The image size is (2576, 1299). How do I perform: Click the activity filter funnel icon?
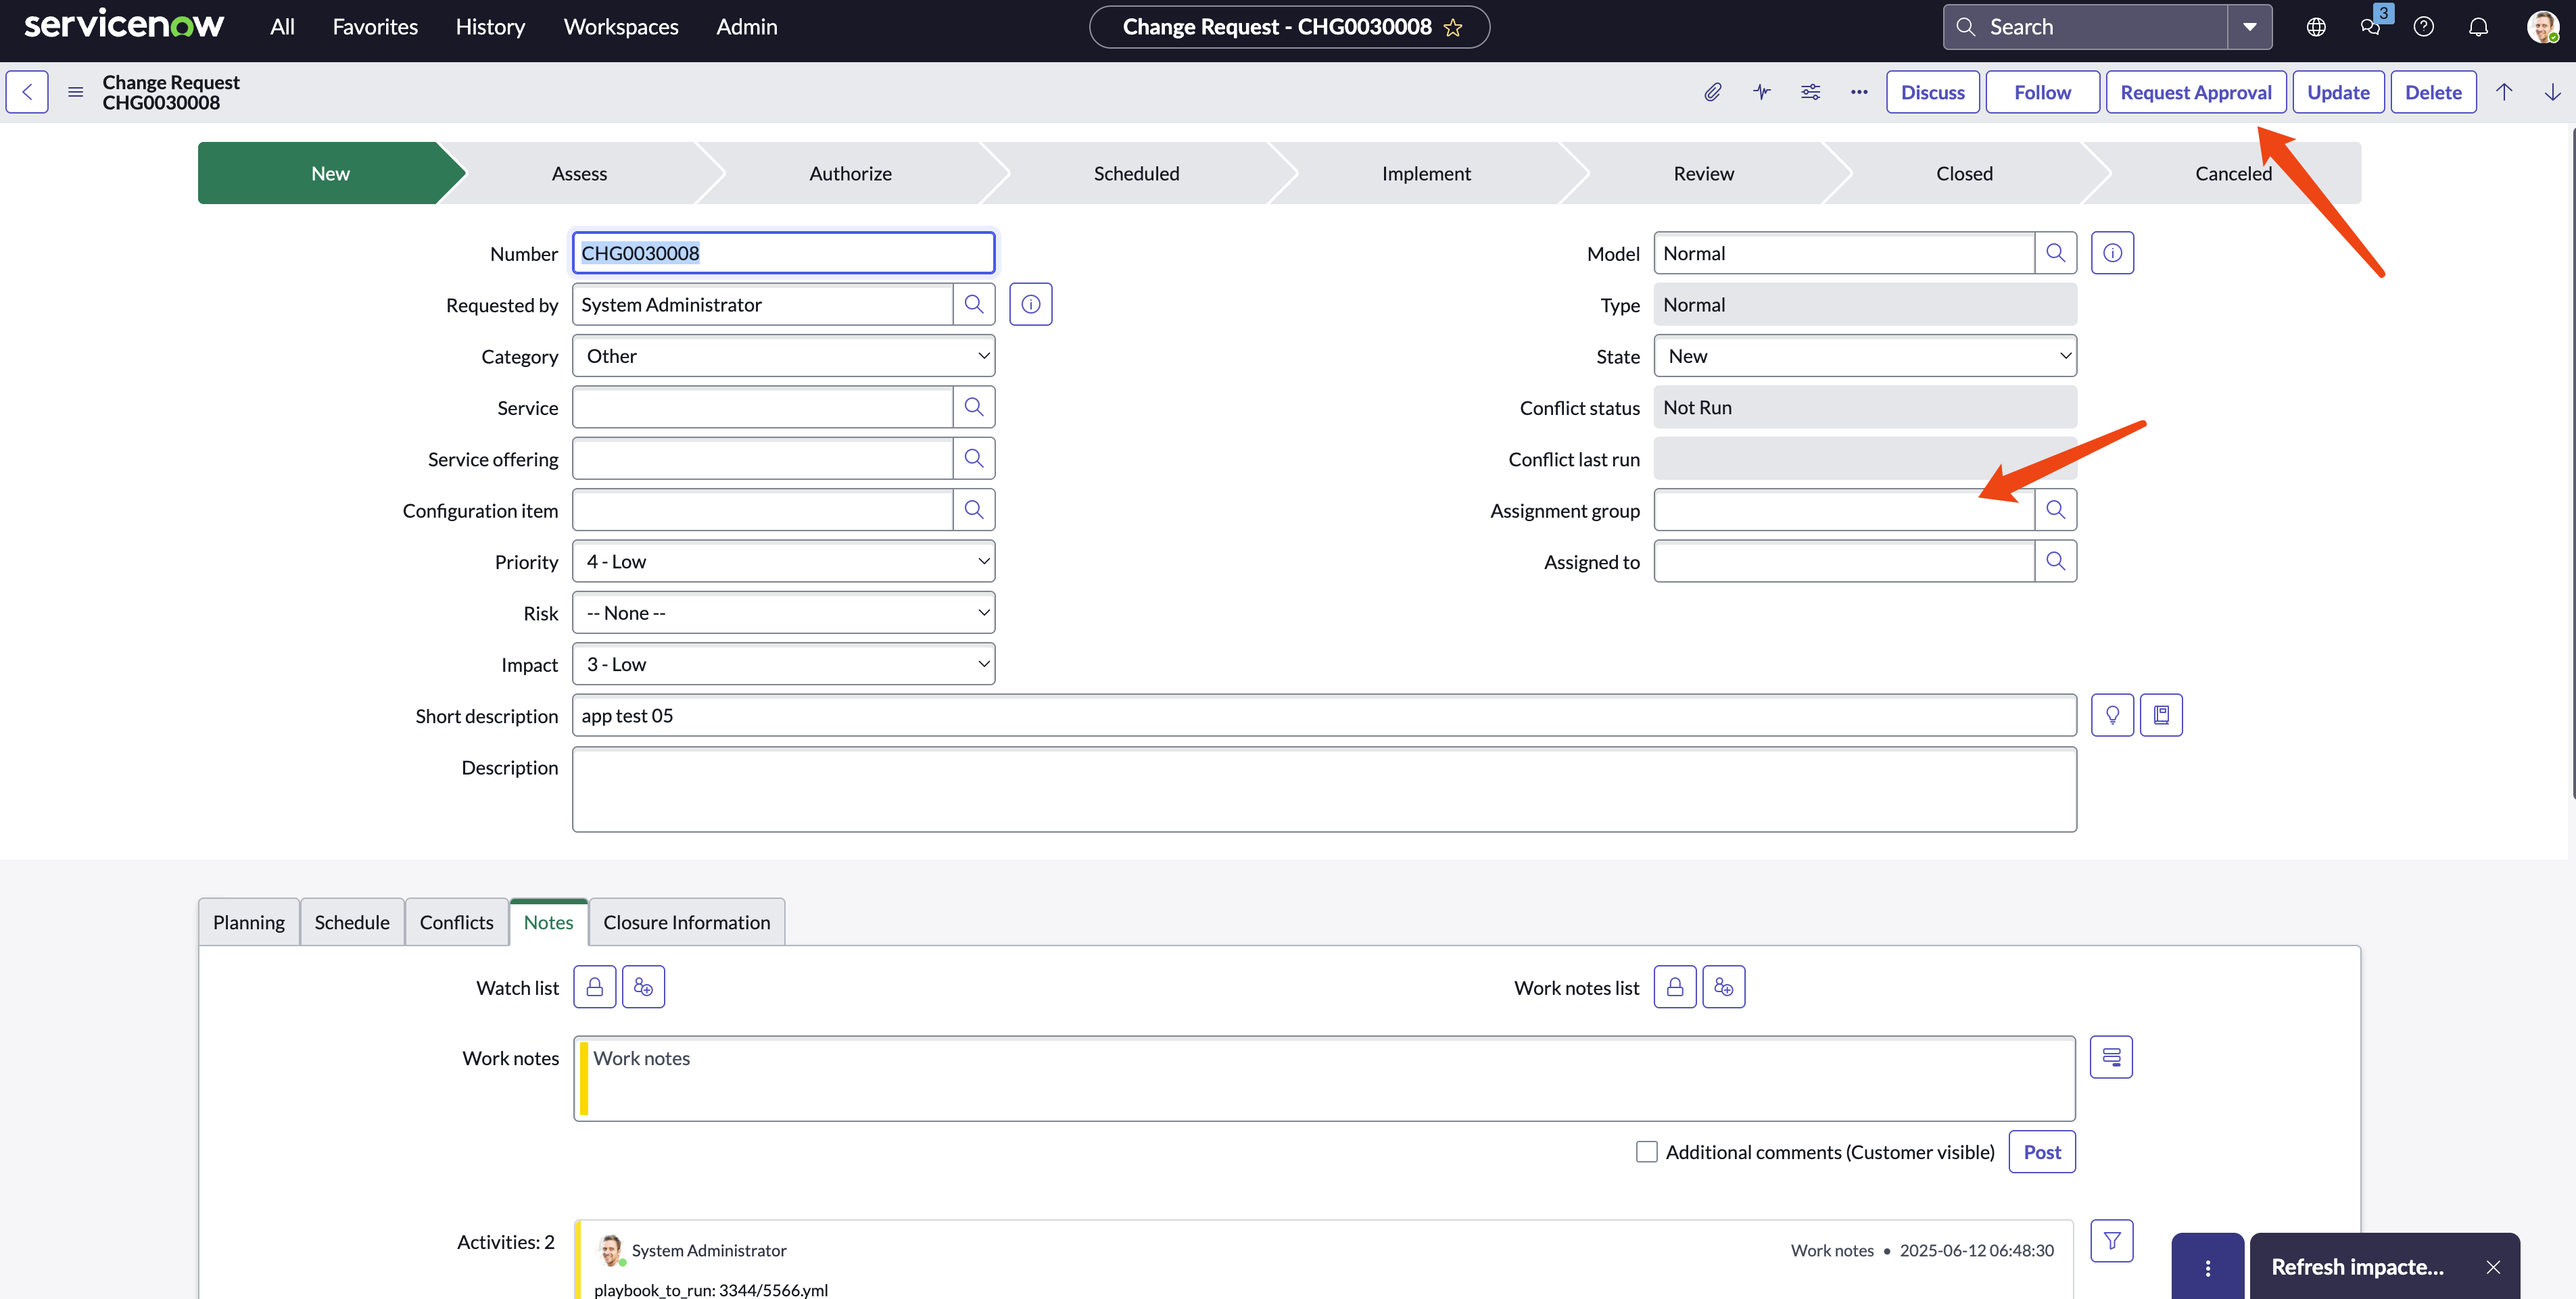click(2111, 1241)
